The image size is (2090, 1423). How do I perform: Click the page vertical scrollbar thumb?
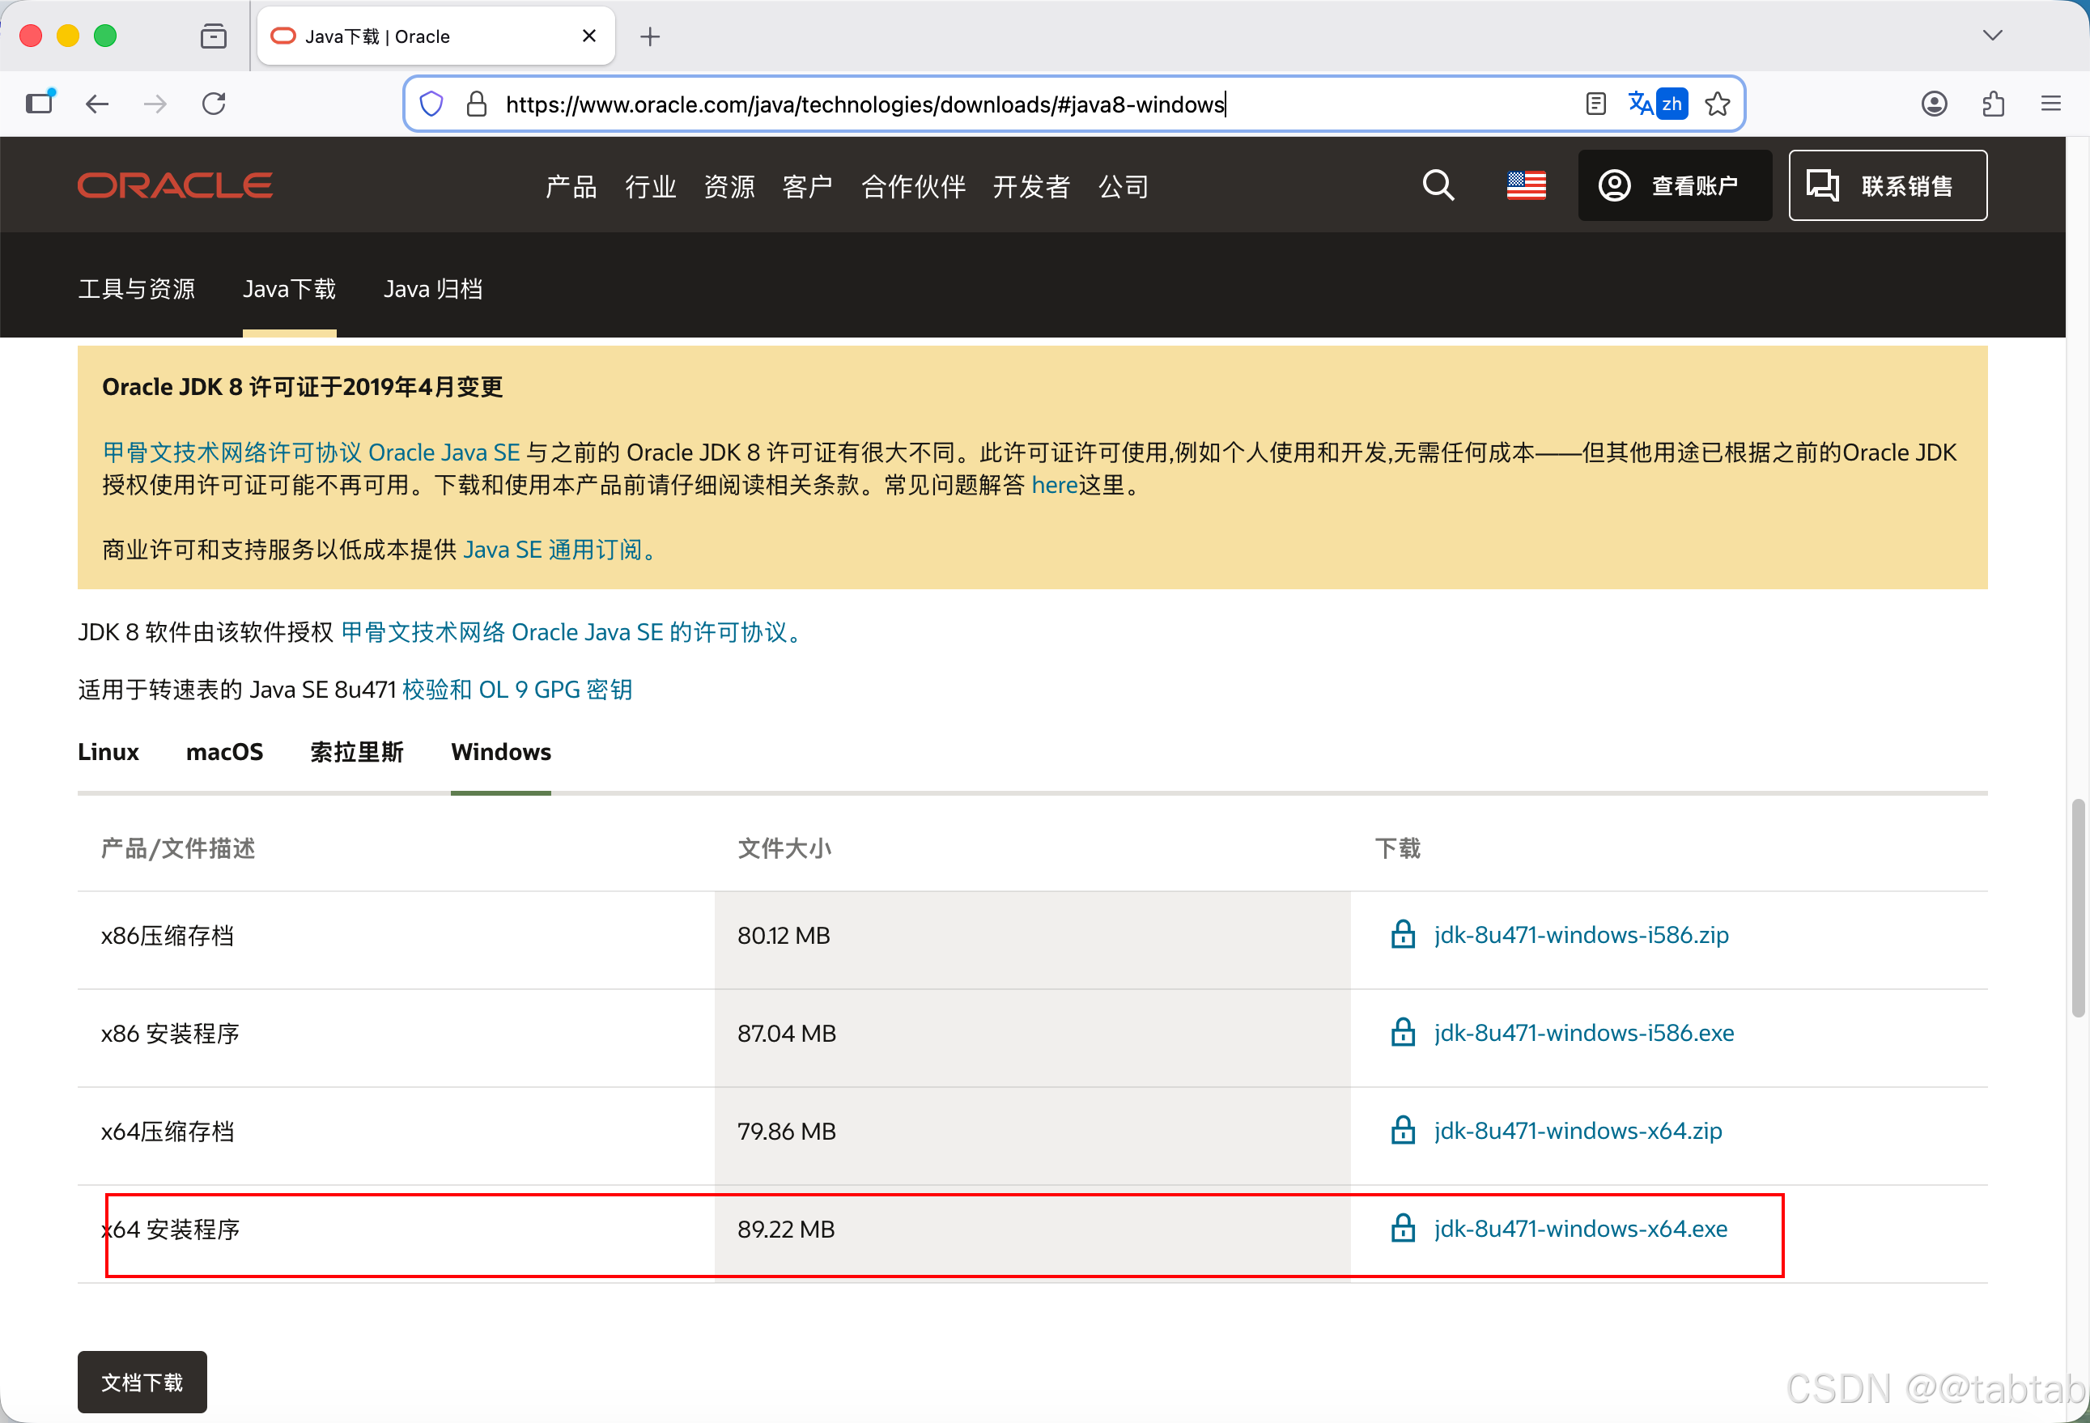pos(2077,908)
